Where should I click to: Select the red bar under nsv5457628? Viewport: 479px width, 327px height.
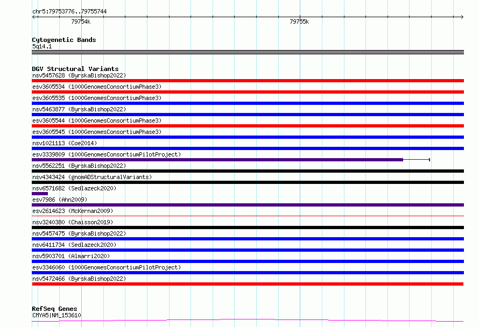coord(248,81)
